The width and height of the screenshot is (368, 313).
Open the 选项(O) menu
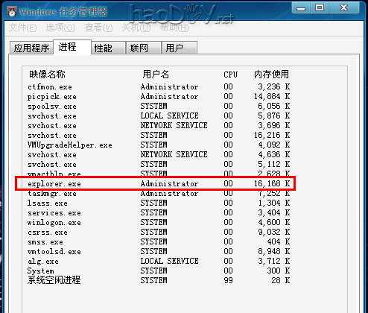pos(60,28)
